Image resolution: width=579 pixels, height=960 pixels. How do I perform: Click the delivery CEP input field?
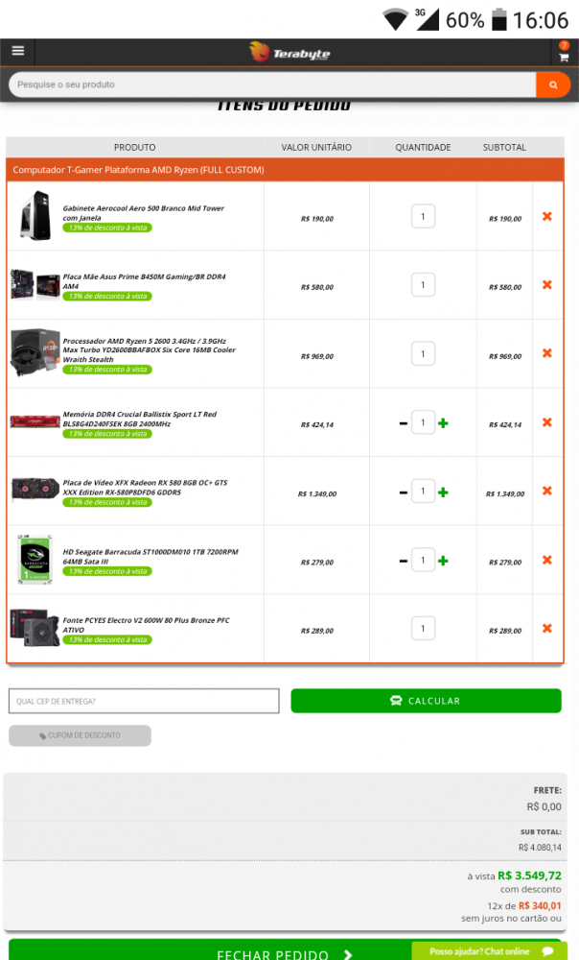click(x=144, y=701)
